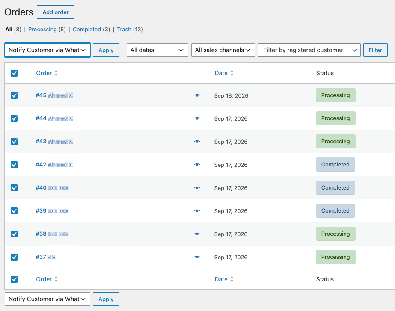Click the Add order button
The image size is (395, 311).
pyautogui.click(x=56, y=12)
